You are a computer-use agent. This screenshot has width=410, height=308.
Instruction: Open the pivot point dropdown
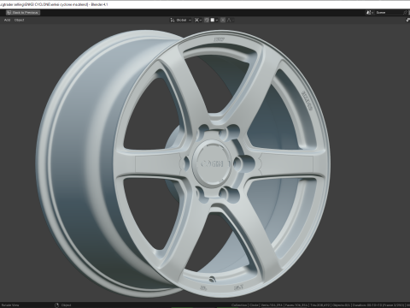pos(198,20)
